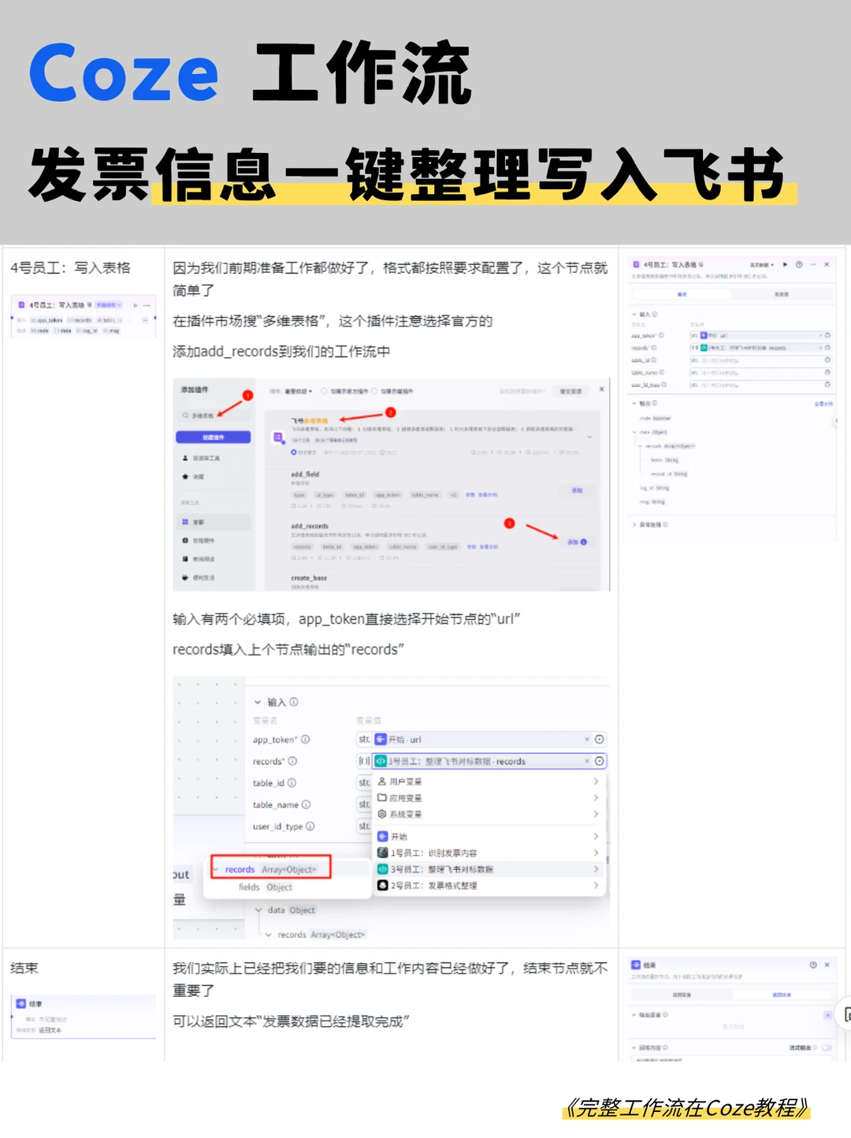Click 4号员工 node thumbnail play icon

[136, 304]
